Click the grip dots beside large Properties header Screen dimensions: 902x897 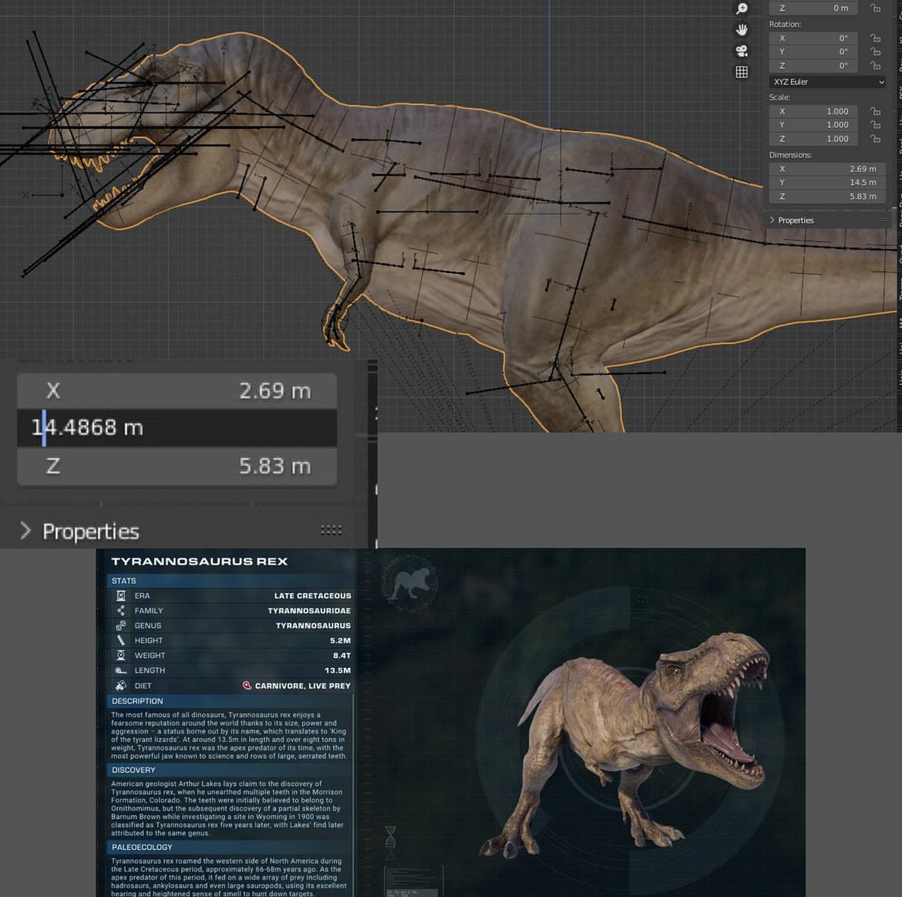(331, 530)
